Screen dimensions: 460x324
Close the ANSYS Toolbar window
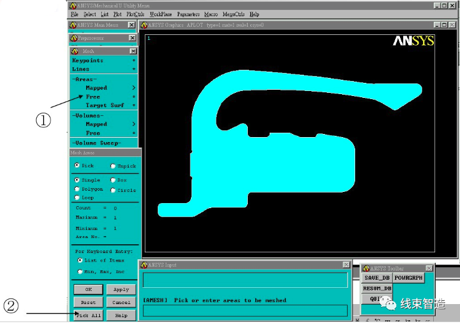[429, 269]
